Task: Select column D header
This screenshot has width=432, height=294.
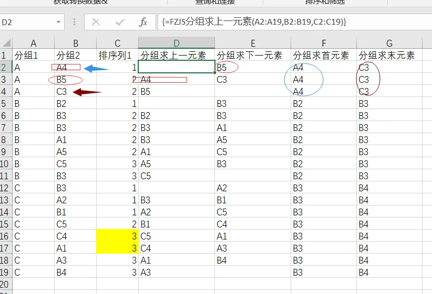Action: [x=177, y=43]
